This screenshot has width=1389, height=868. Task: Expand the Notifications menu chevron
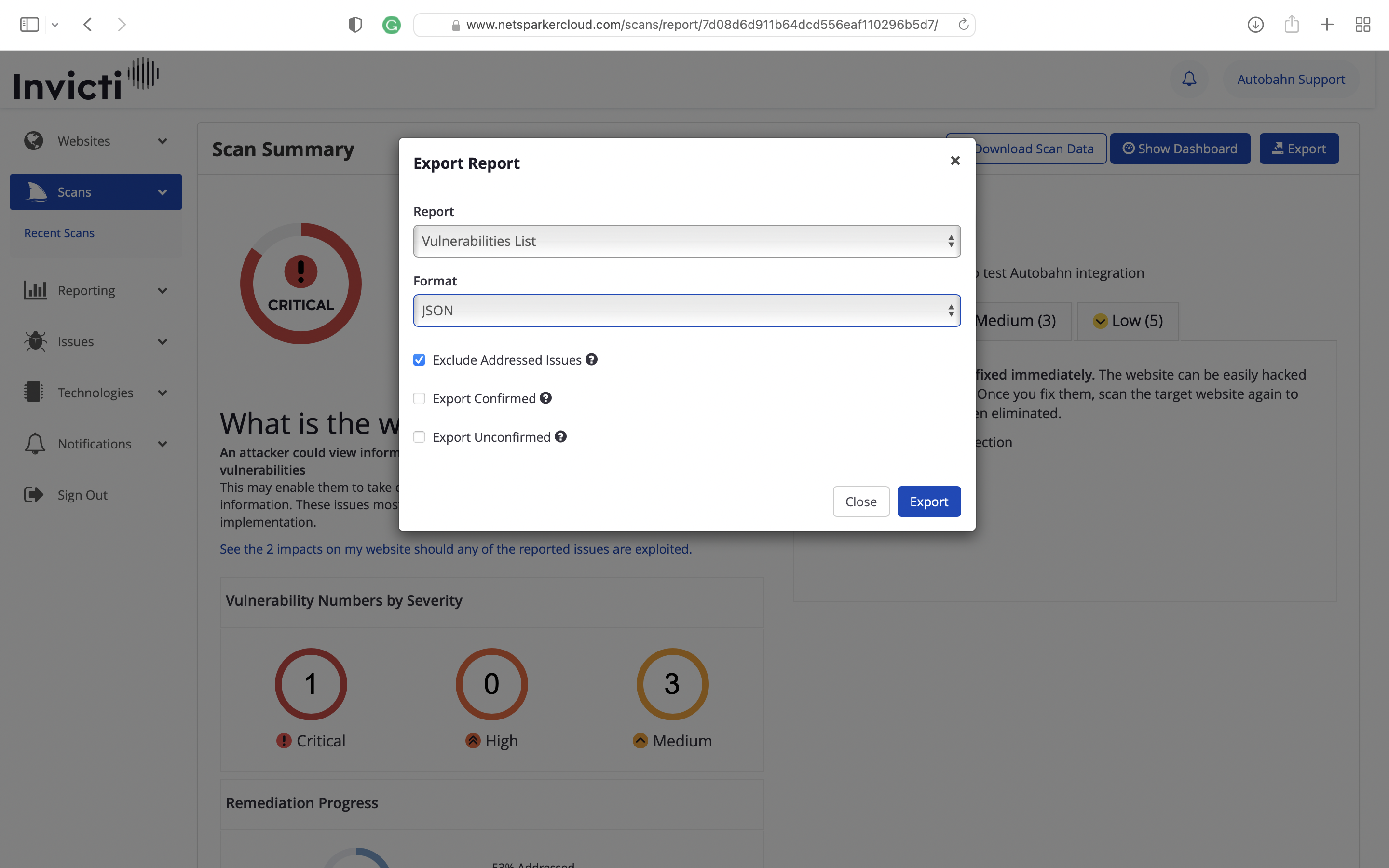click(163, 444)
